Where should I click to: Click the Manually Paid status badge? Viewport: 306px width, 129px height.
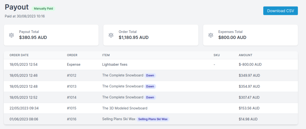click(x=44, y=9)
